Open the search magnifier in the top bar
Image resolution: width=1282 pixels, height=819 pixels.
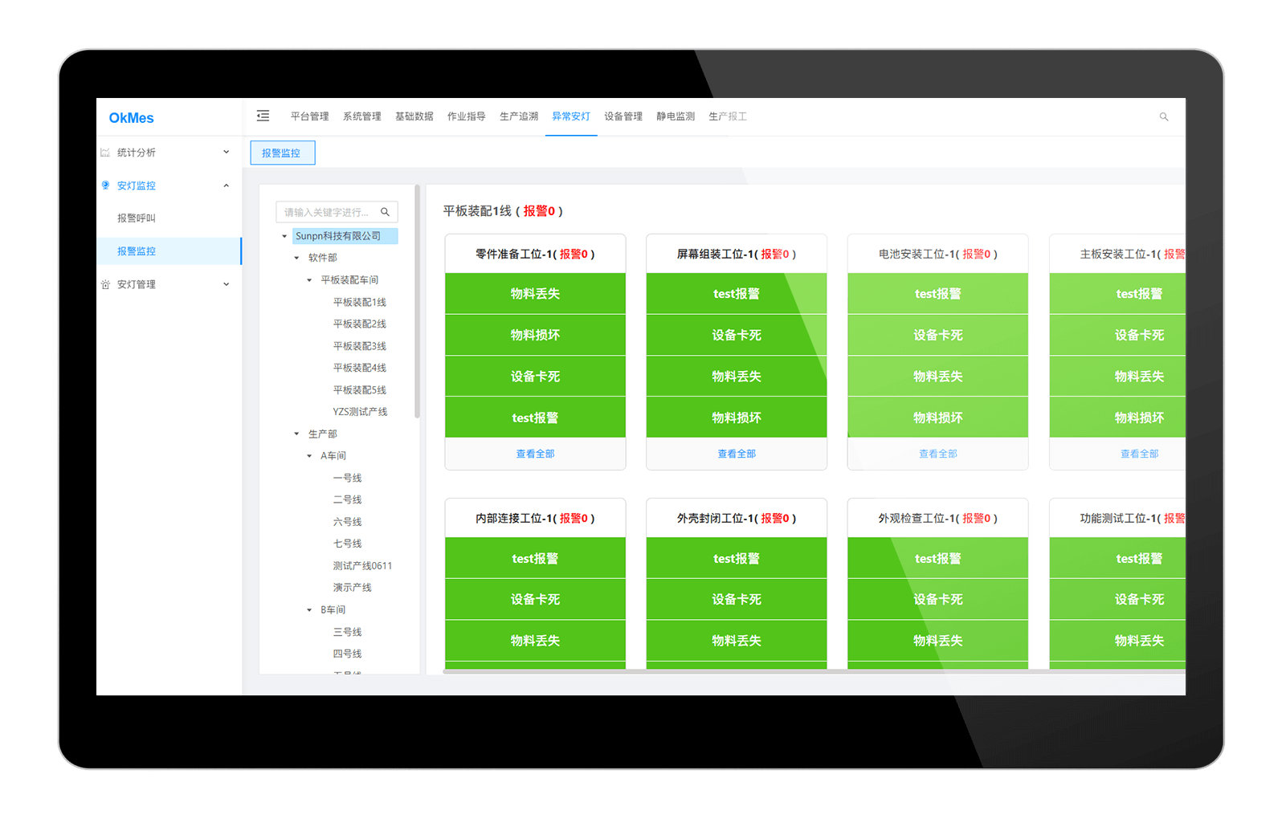coord(1164,117)
